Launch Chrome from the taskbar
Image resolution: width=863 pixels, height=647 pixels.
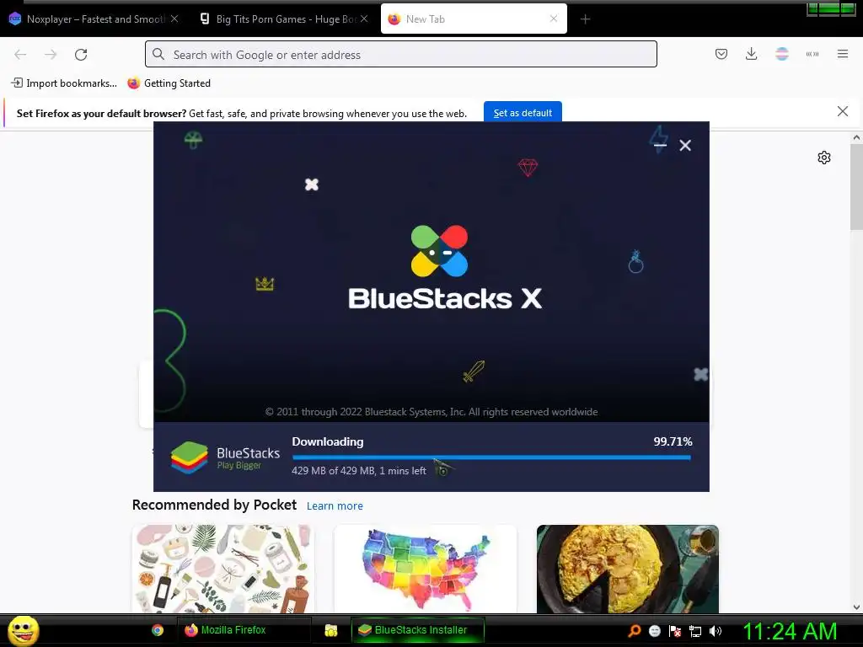pyautogui.click(x=158, y=630)
